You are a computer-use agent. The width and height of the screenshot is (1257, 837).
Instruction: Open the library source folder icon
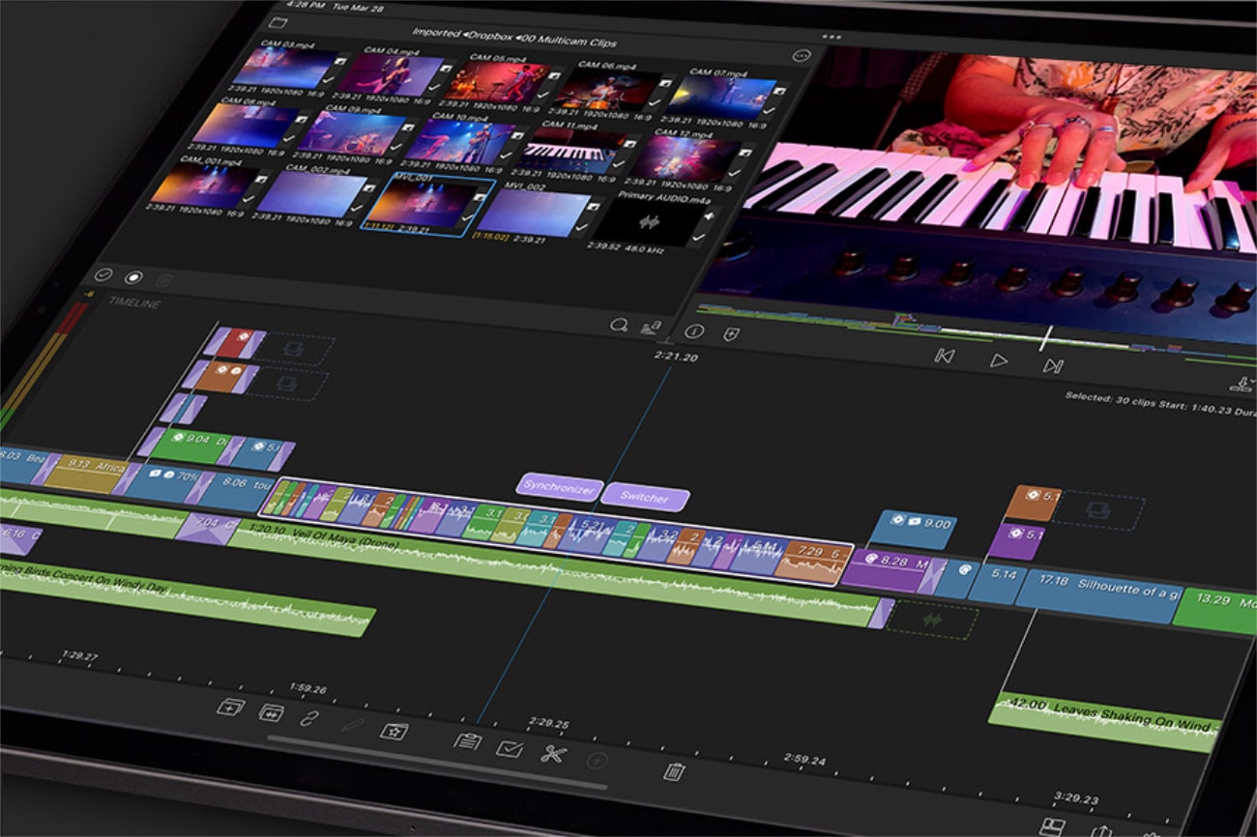(x=278, y=22)
